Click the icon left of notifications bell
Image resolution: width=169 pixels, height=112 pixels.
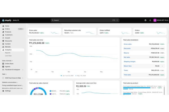[145, 20]
